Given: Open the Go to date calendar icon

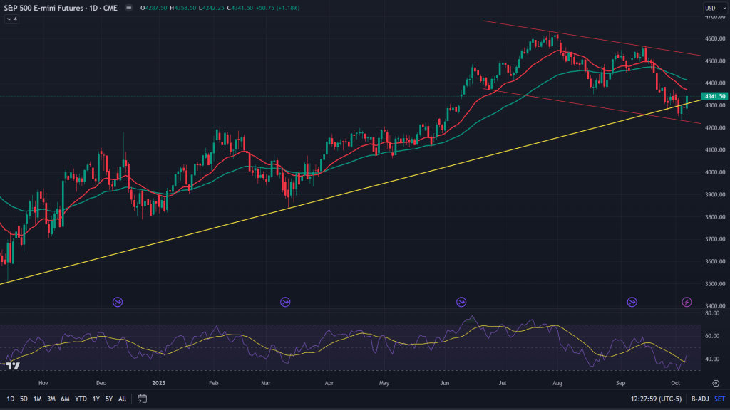Looking at the screenshot, I should click(144, 399).
